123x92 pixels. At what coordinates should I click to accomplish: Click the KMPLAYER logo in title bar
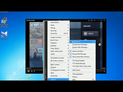click(30, 20)
